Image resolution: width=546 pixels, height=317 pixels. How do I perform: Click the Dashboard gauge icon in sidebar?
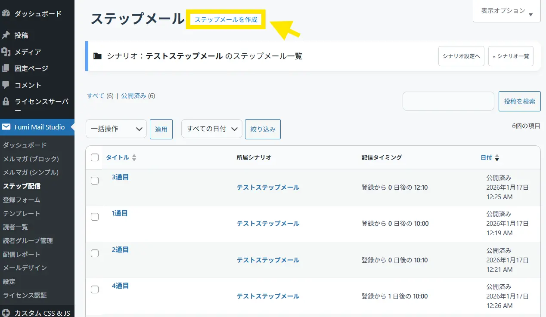pyautogui.click(x=6, y=13)
